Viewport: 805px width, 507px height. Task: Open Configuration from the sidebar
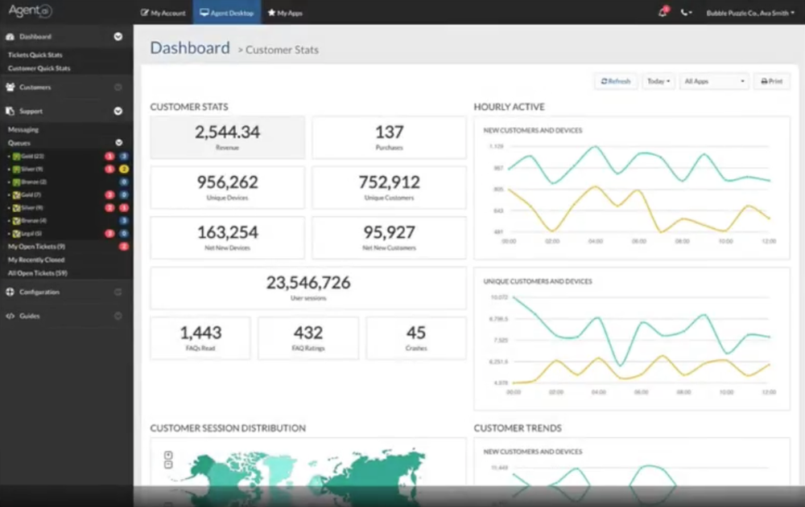tap(10, 292)
